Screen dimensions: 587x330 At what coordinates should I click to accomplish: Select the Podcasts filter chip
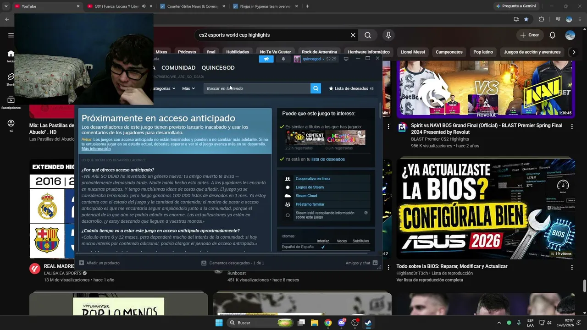click(x=187, y=52)
